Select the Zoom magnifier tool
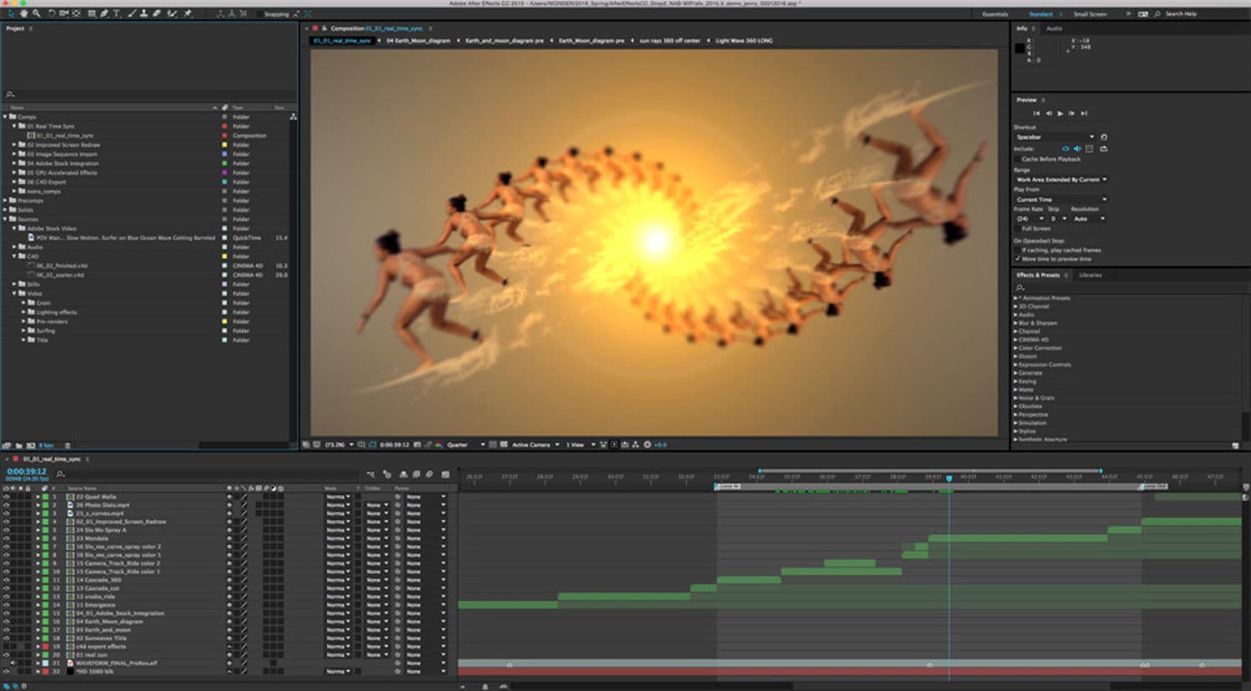Screen dimensions: 1251x691 tap(36, 13)
